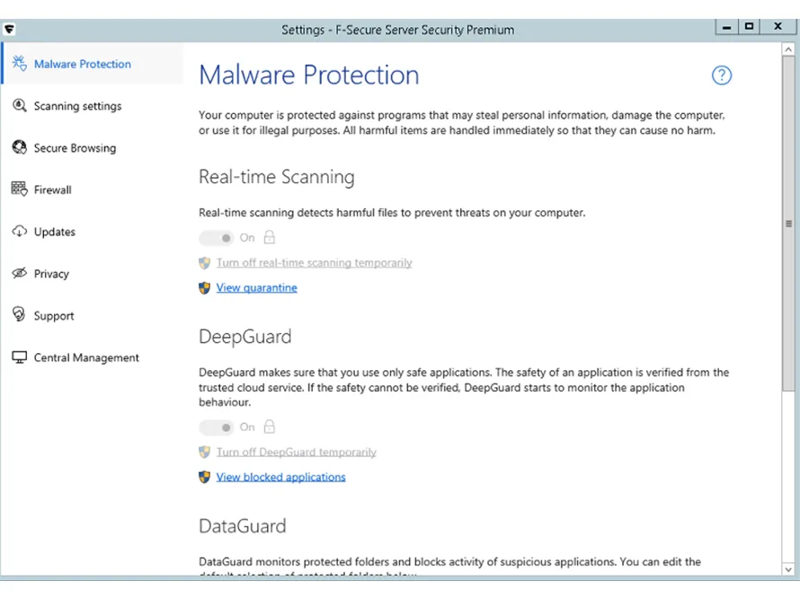800x599 pixels.
Task: Toggle the DeepGuard on/off switch
Action: point(216,427)
